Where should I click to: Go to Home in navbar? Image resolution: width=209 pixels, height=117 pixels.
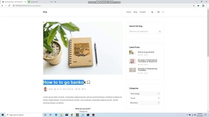129,12
